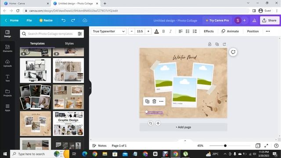281x158 pixels.
Task: Toggle bulleted list formatting
Action: [187, 31]
